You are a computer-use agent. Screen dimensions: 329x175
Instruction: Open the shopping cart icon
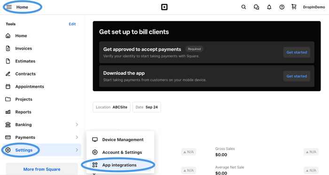pos(294,7)
